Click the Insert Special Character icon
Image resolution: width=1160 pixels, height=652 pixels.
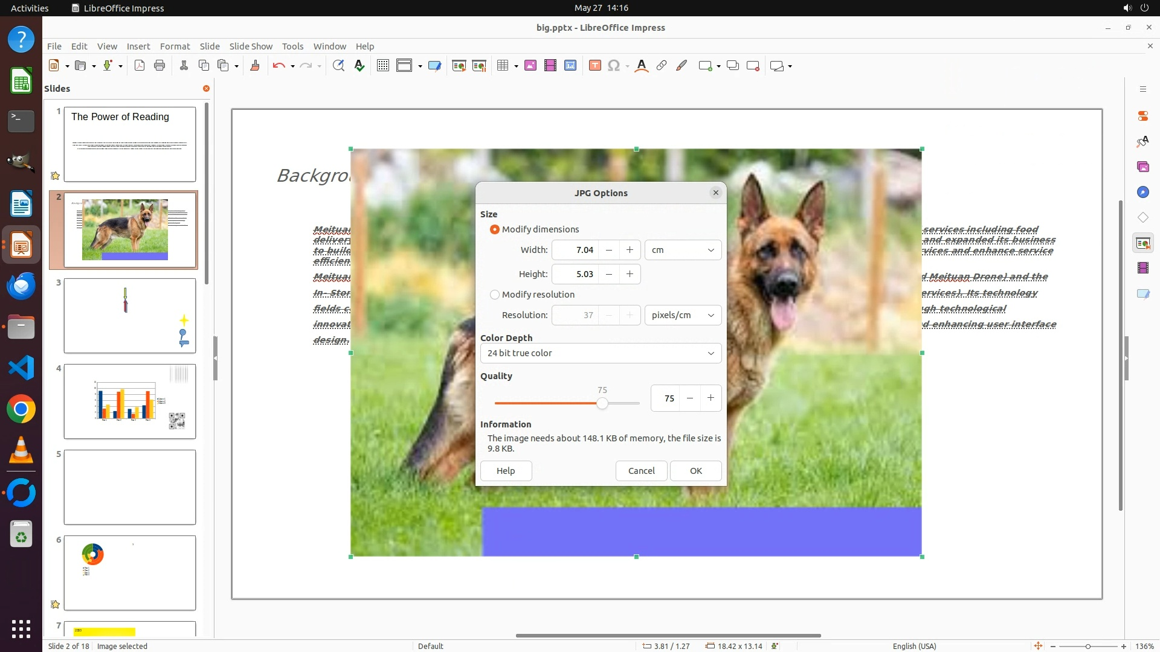click(614, 66)
